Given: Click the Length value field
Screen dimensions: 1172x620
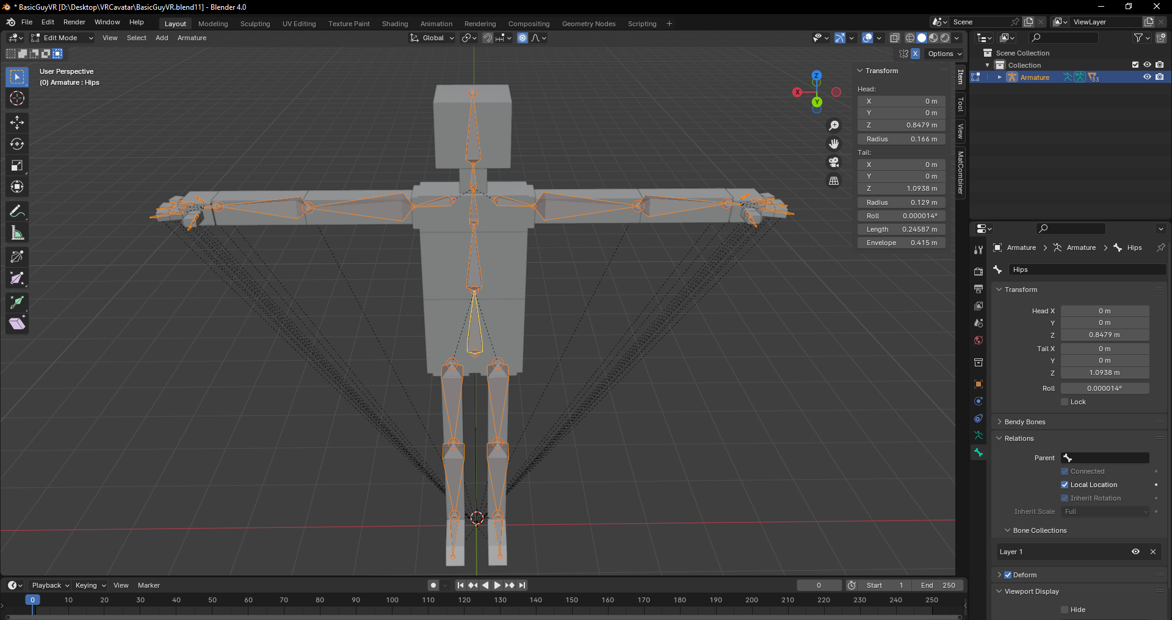Looking at the screenshot, I should tap(901, 229).
